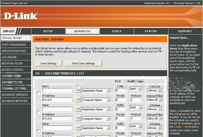
Task: Open ADVANCED NETWORK settings
Action: pyautogui.click(x=16, y=101)
